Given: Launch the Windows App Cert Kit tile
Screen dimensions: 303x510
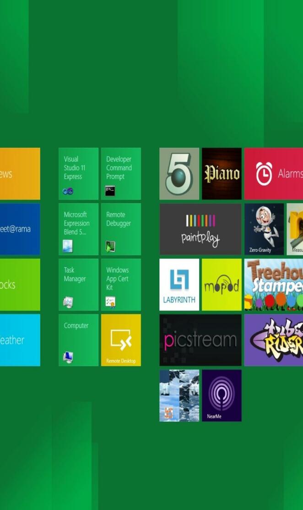Looking at the screenshot, I should tap(121, 285).
